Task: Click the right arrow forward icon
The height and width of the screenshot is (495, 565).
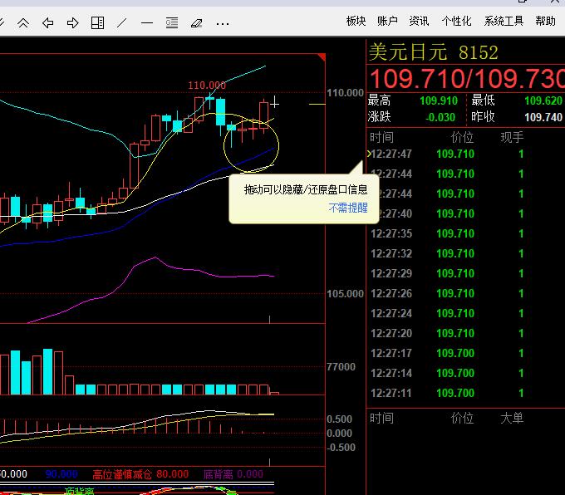Action: 72,22
